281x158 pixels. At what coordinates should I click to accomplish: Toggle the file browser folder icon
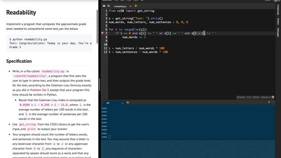pyautogui.click(x=104, y=6)
